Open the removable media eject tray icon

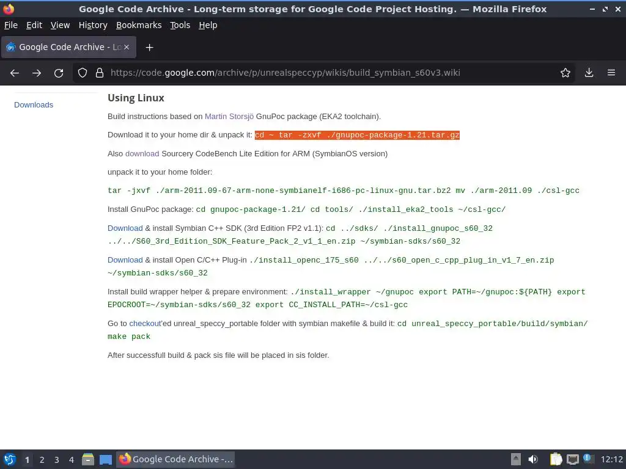516,459
